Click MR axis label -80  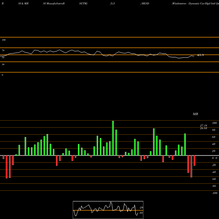(x=214, y=186)
